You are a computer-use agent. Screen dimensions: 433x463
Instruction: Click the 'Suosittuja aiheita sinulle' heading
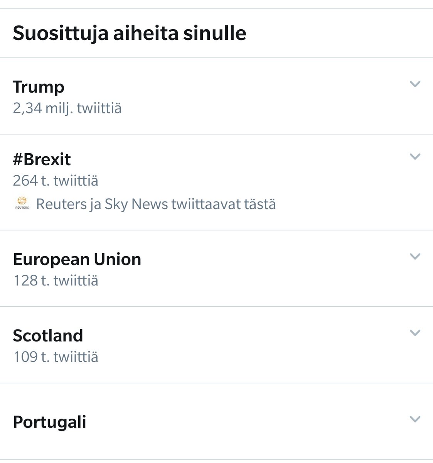click(x=130, y=33)
